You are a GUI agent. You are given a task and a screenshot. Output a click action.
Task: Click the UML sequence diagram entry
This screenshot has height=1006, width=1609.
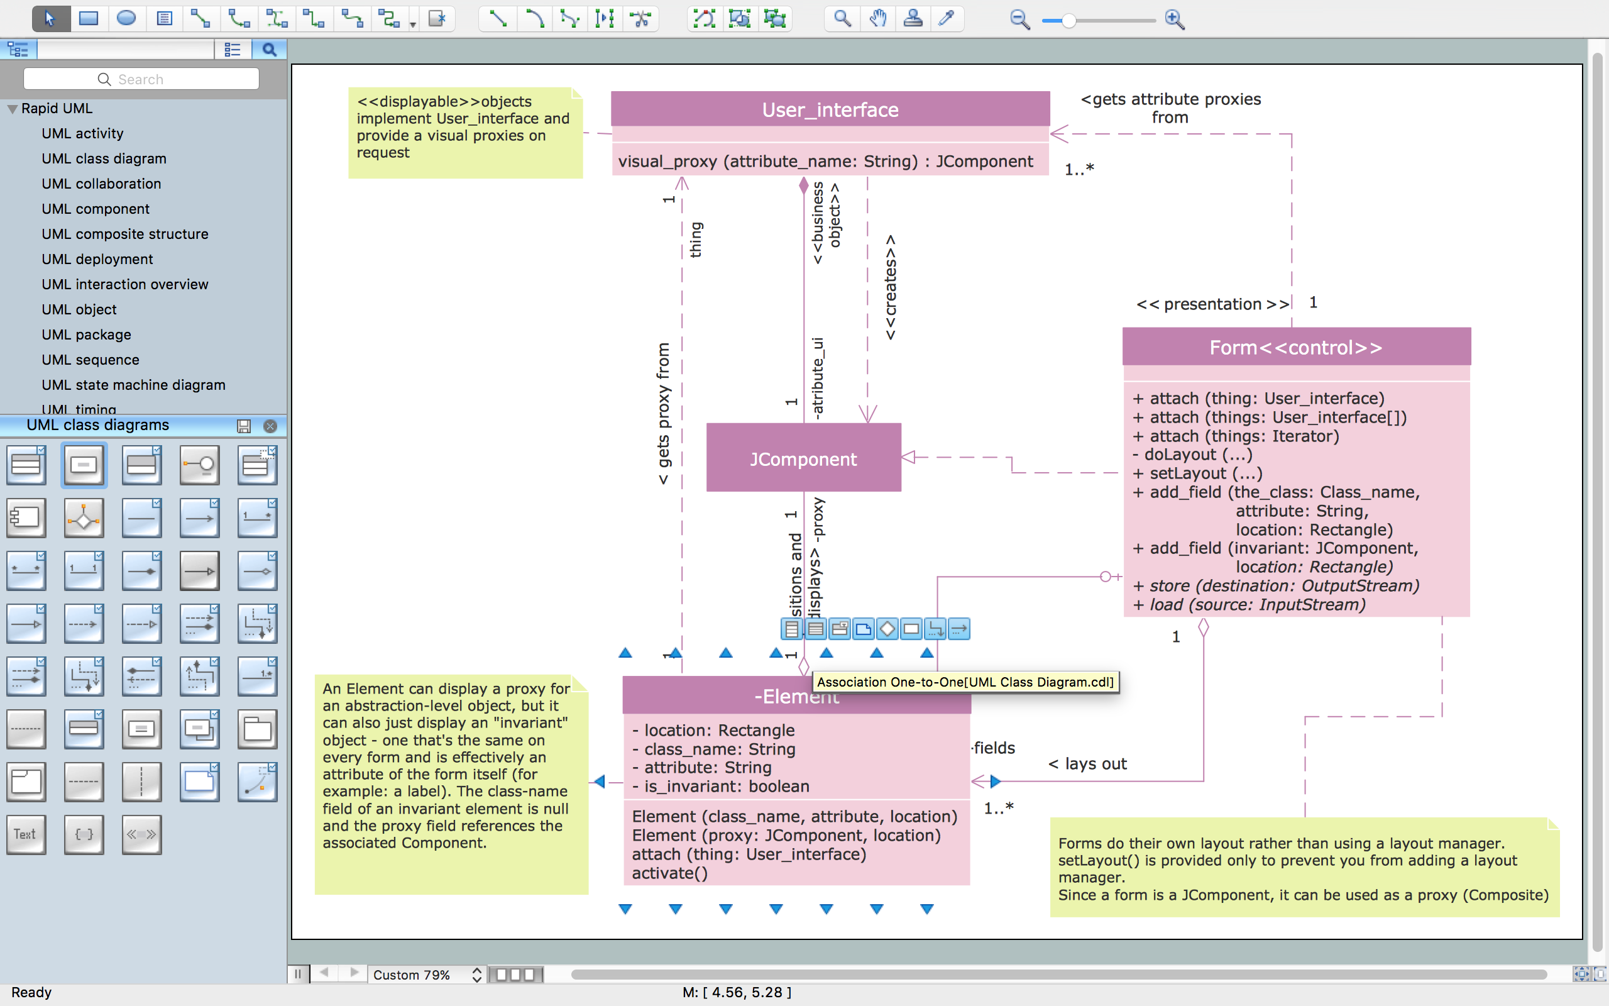click(89, 359)
